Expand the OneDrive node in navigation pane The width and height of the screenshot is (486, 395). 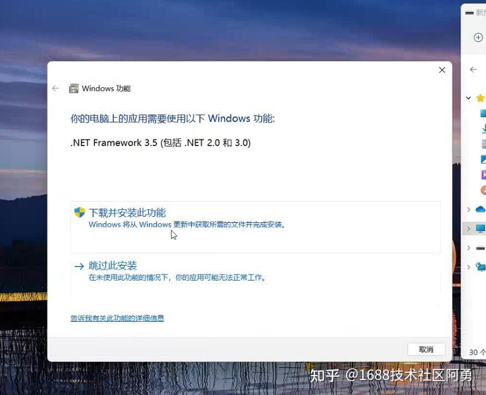tap(469, 209)
